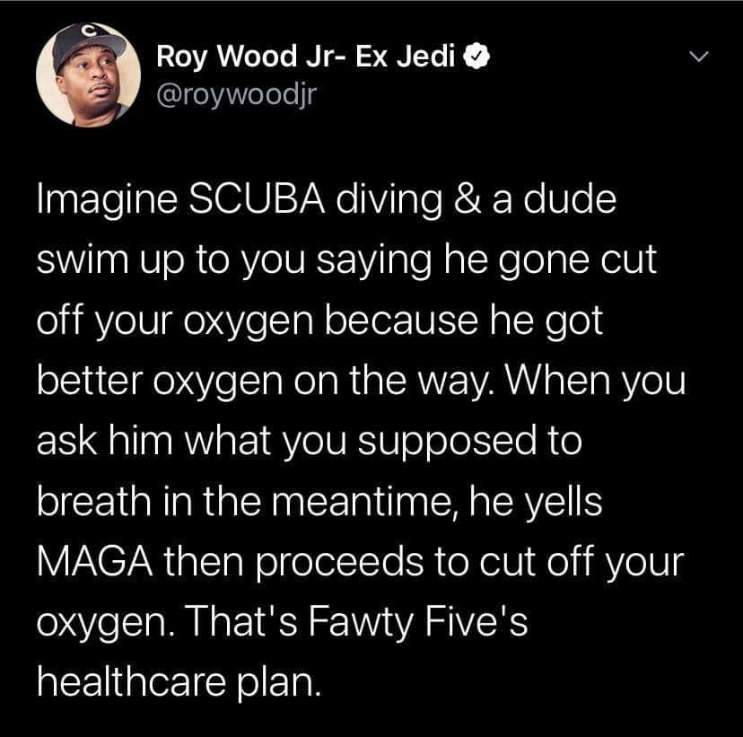This screenshot has height=737, width=743.
Task: Select the word diving in first line
Action: [389, 199]
